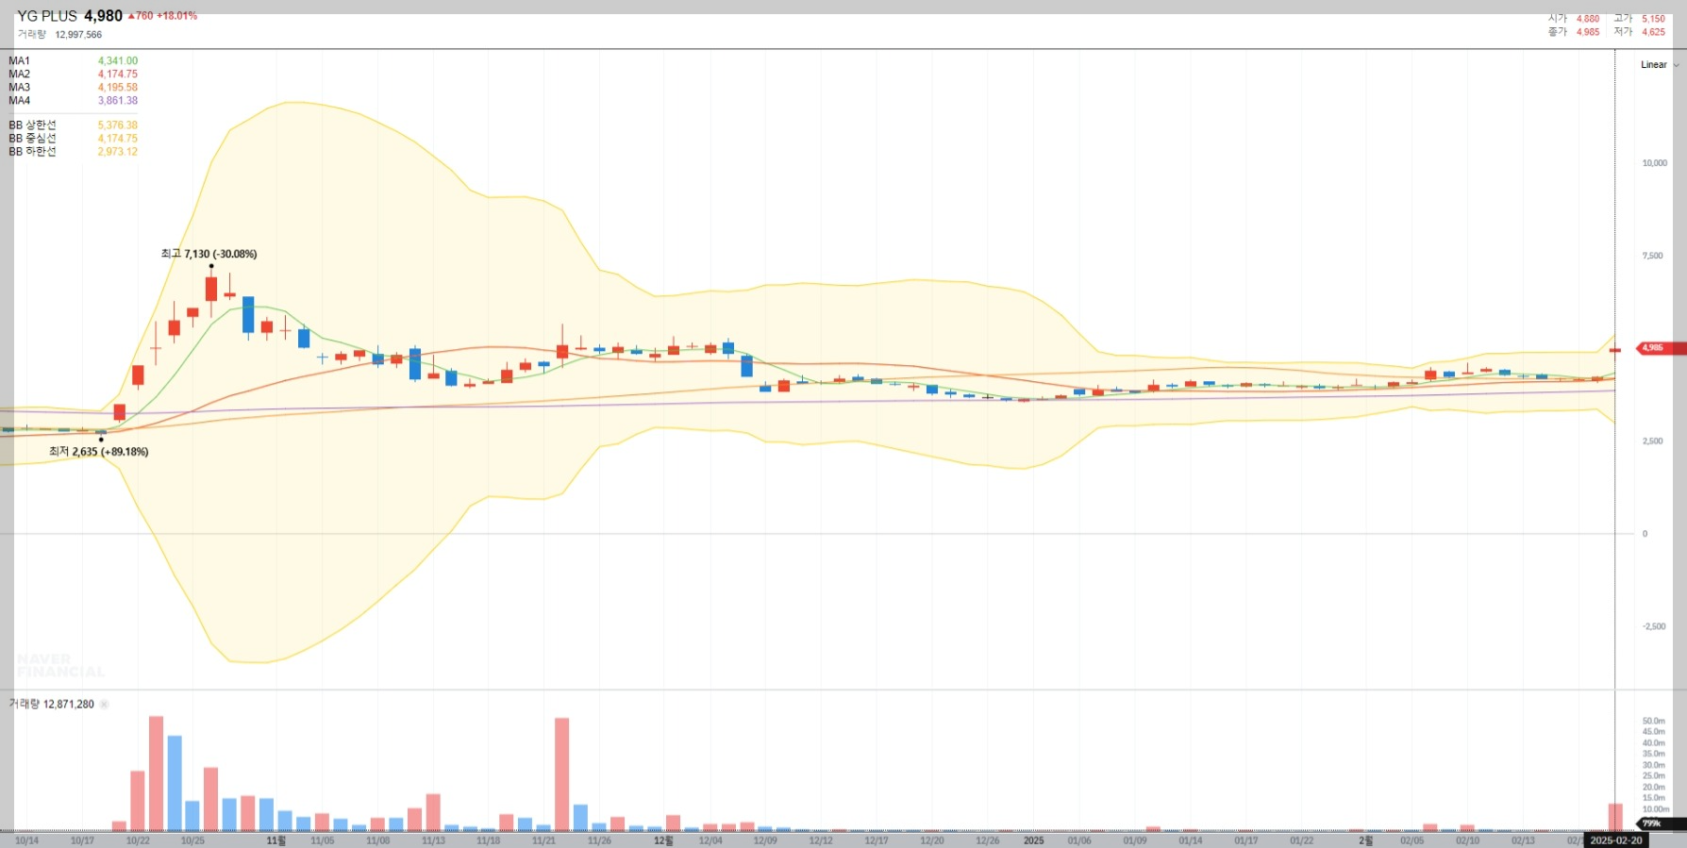Click the MA4 value 3,861.38
1687x848 pixels.
[x=118, y=101]
